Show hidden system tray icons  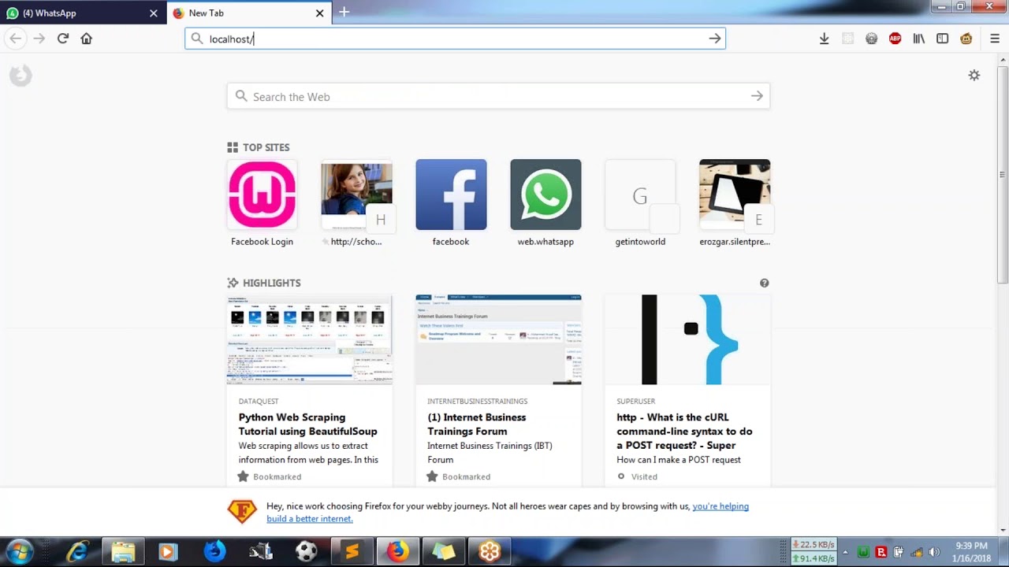coord(845,552)
